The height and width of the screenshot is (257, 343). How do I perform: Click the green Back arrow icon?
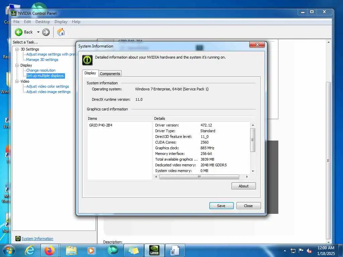pos(19,32)
